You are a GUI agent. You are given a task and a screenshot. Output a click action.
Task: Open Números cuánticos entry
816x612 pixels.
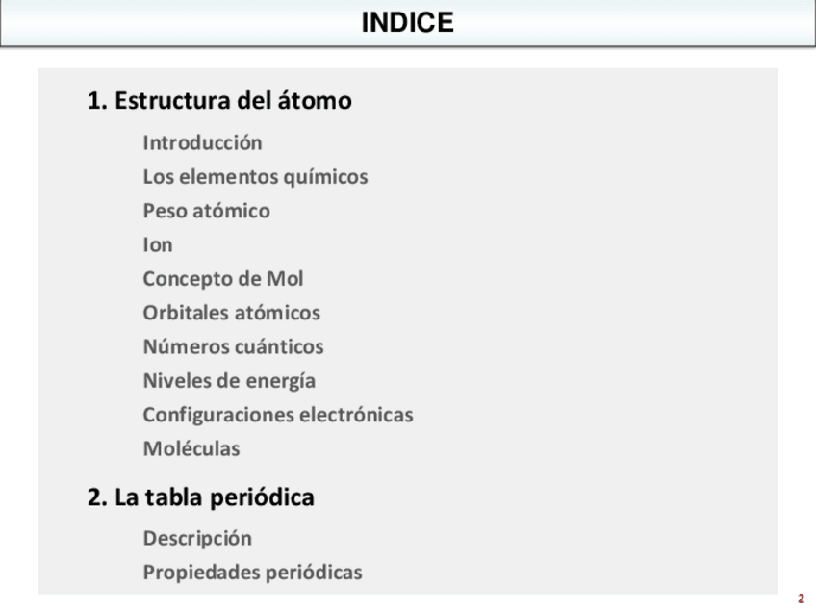tap(233, 346)
